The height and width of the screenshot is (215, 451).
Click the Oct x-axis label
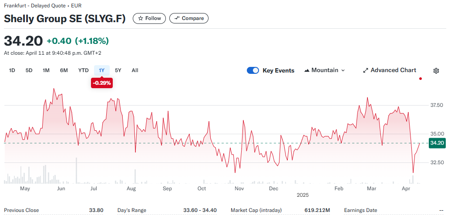(x=202, y=189)
